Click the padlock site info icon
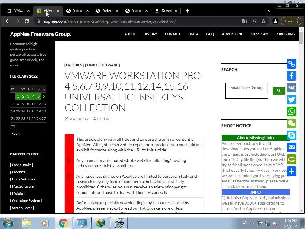This screenshot has height=229, width=305. coord(38,21)
